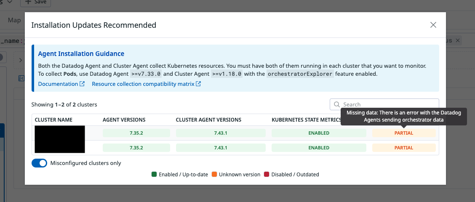Viewport: 475px width, 202px height.
Task: Click second row ENABLED status badge
Action: tap(319, 148)
